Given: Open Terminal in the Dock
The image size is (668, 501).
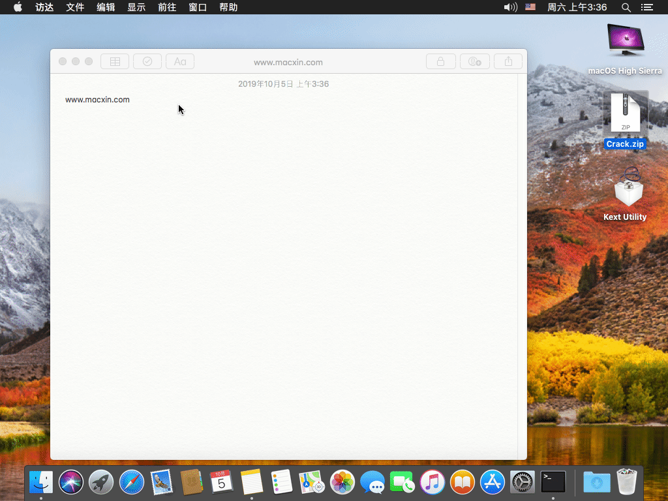Looking at the screenshot, I should click(553, 482).
